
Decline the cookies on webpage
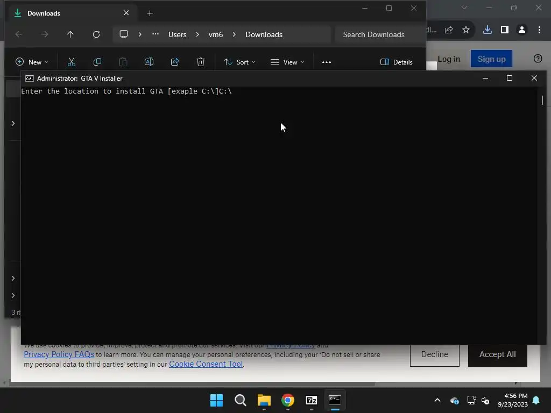tap(435, 355)
